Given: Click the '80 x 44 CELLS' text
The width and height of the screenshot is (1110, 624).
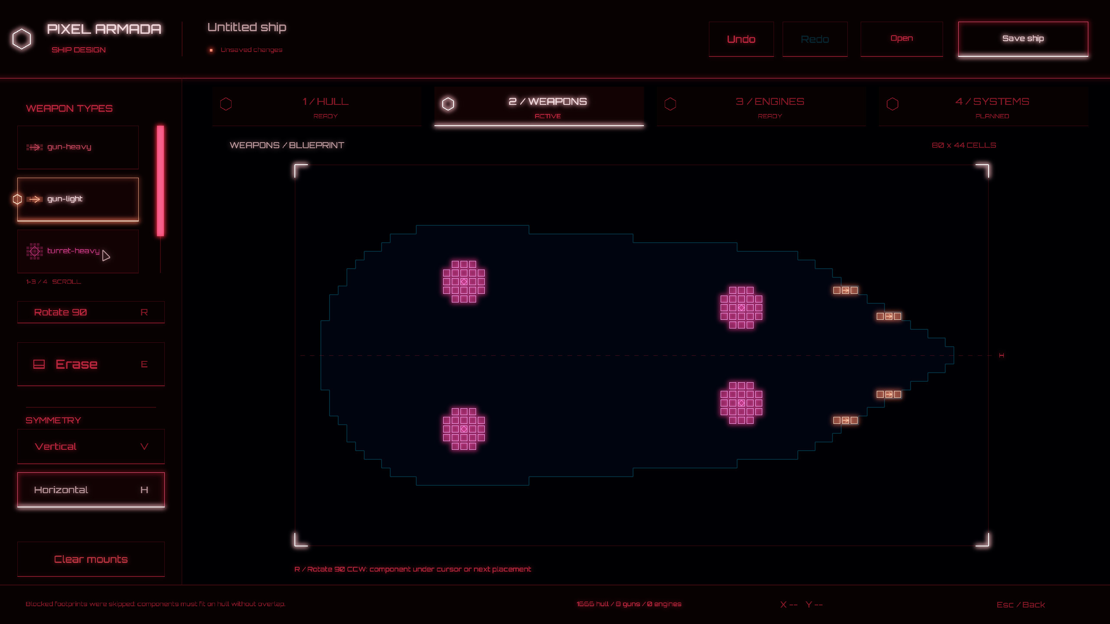Looking at the screenshot, I should 964,145.
